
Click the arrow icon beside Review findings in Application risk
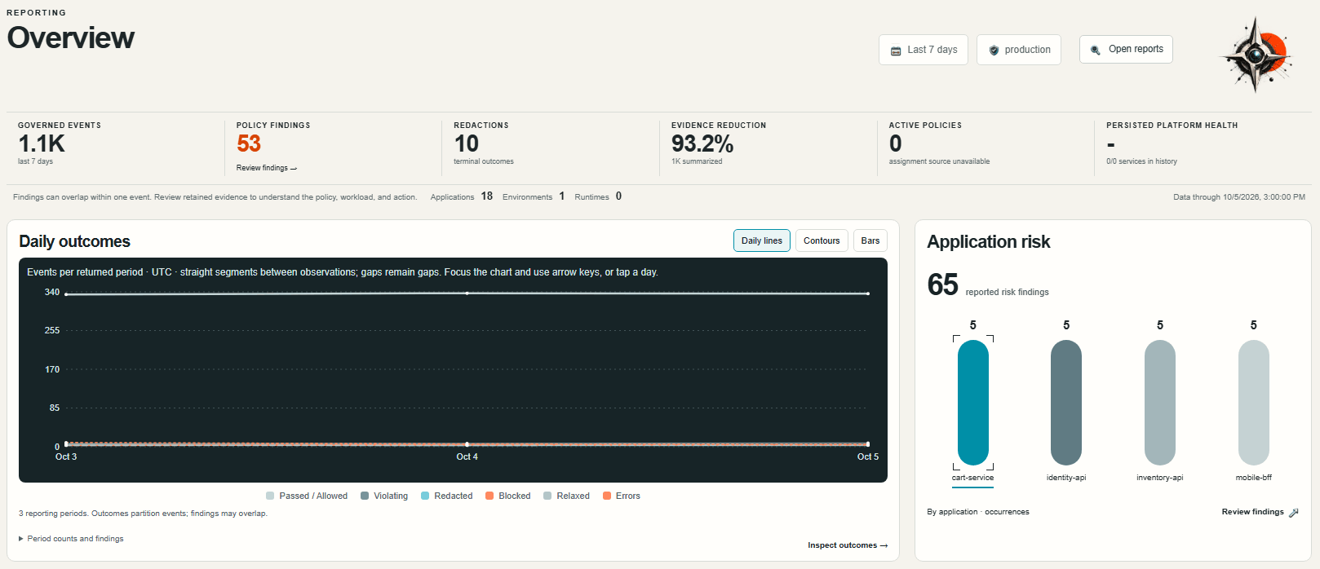pyautogui.click(x=1293, y=513)
